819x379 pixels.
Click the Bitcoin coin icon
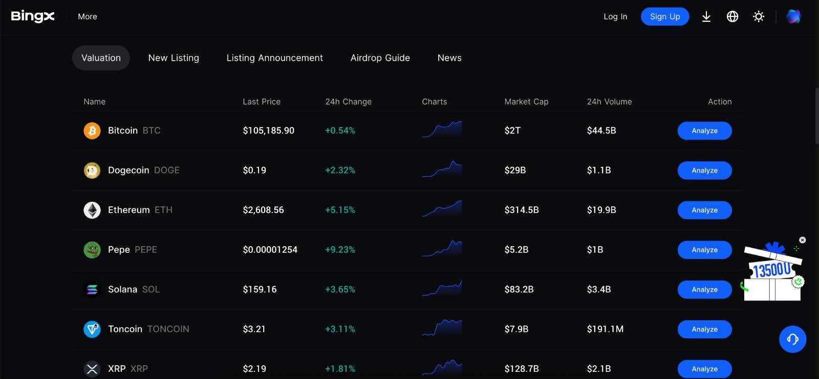pyautogui.click(x=92, y=131)
